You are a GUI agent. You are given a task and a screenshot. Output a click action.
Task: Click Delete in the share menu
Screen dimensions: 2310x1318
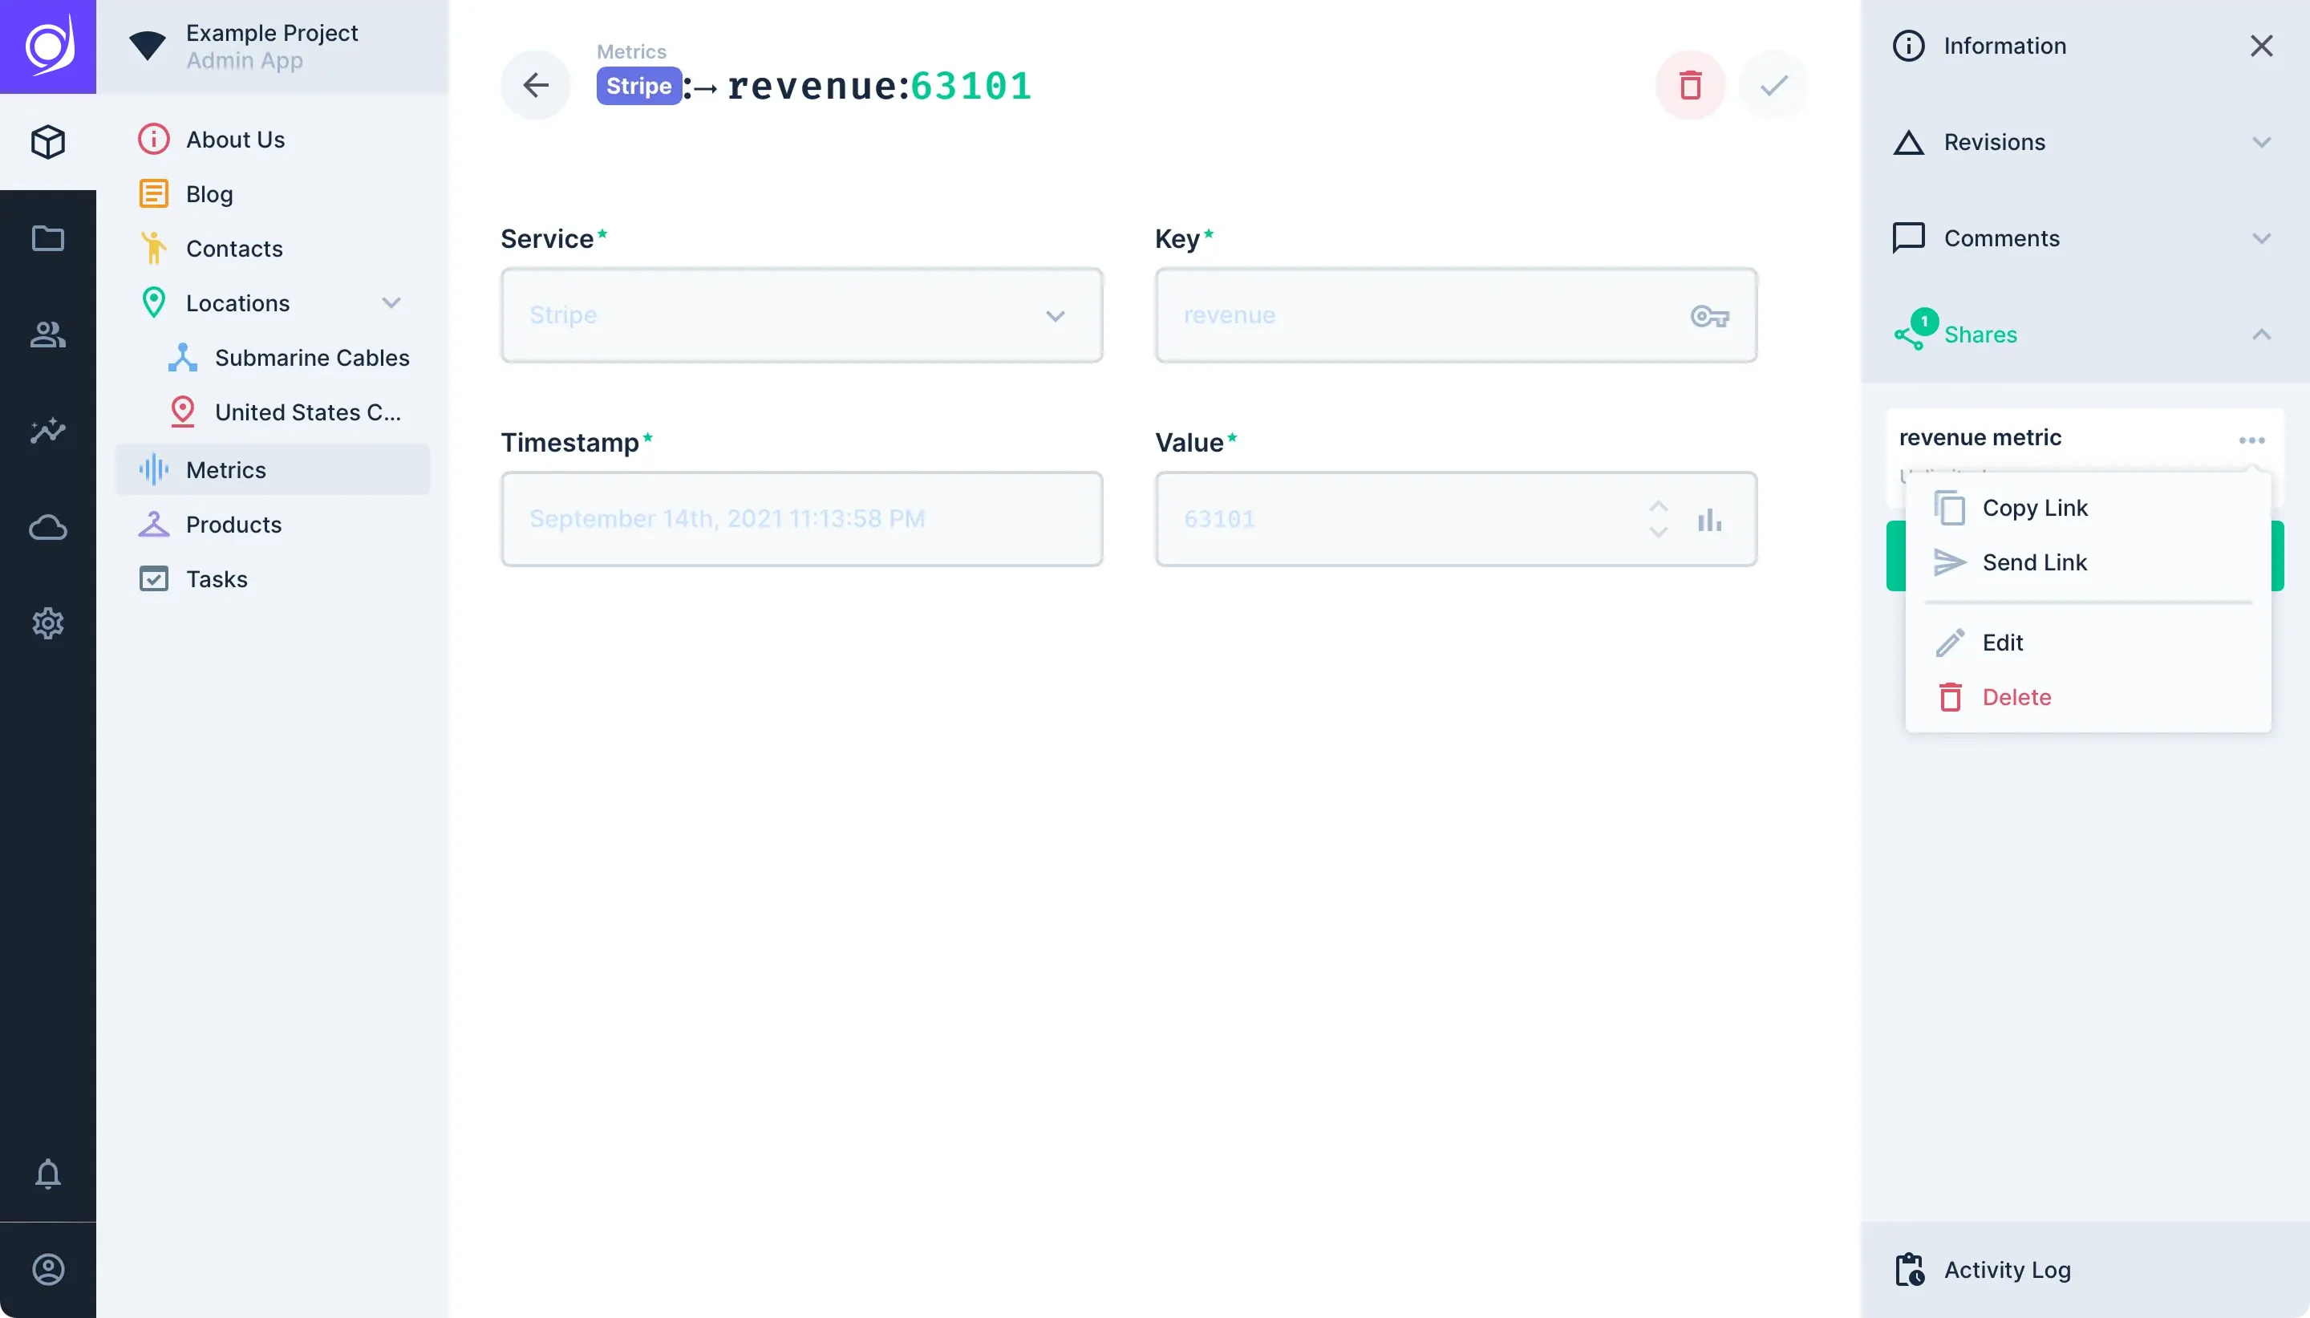tap(2016, 697)
